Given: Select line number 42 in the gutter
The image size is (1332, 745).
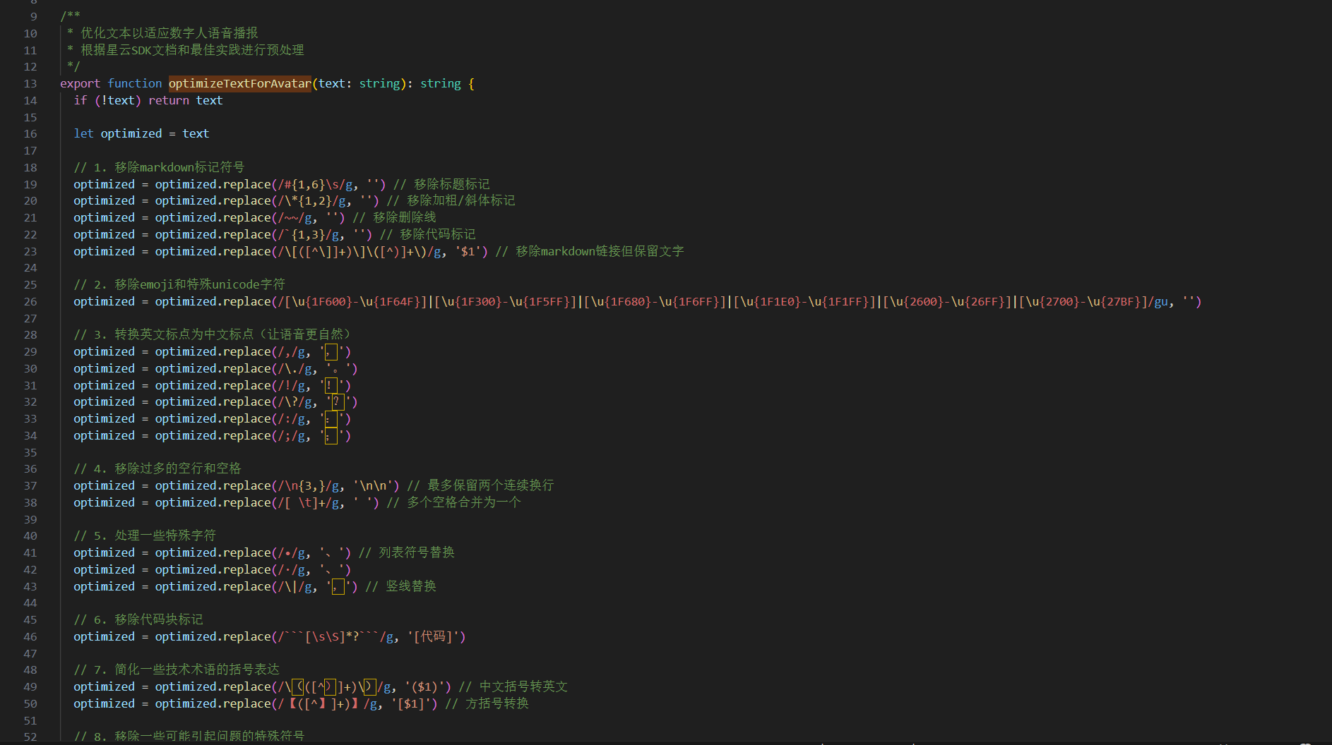Looking at the screenshot, I should (x=30, y=569).
